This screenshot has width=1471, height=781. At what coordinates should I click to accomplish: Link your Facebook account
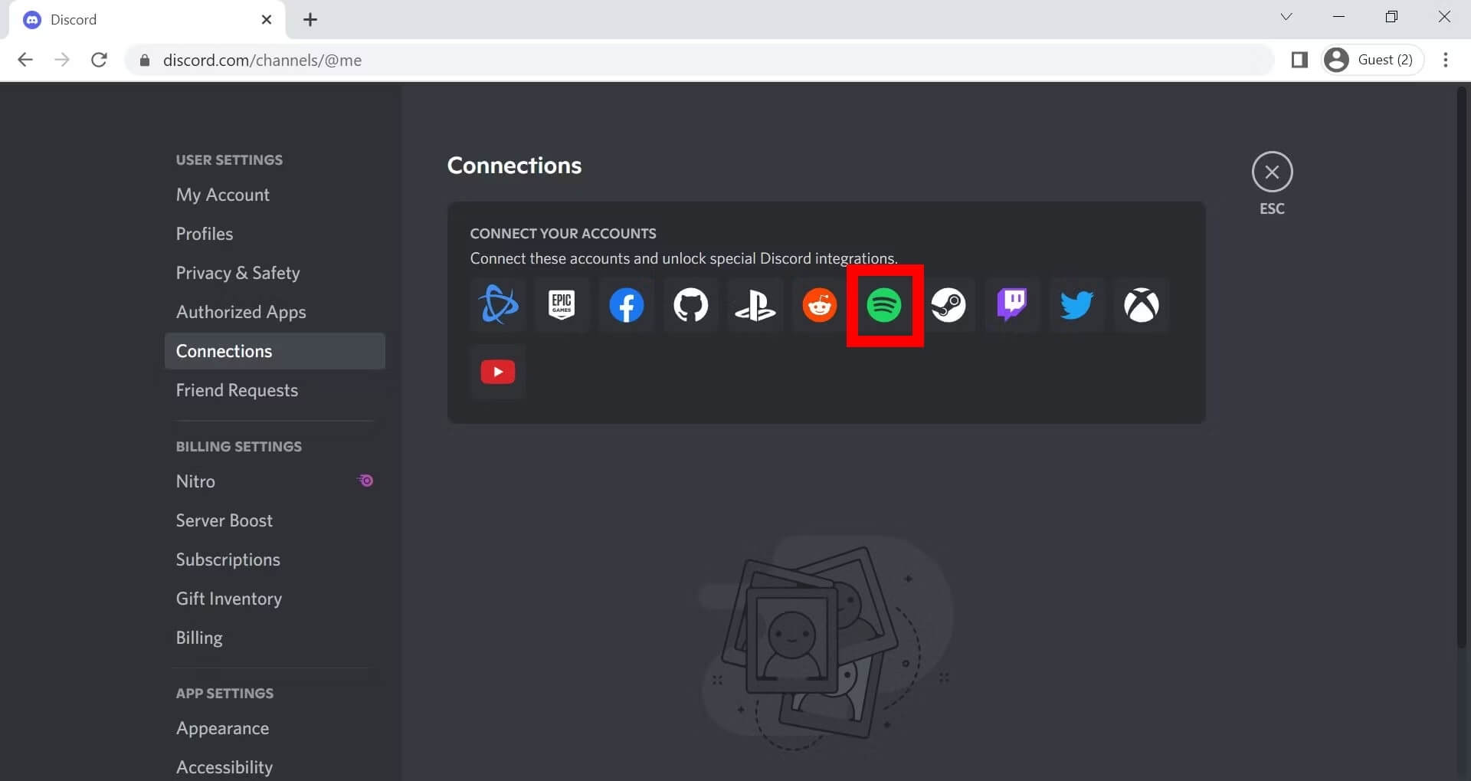626,305
